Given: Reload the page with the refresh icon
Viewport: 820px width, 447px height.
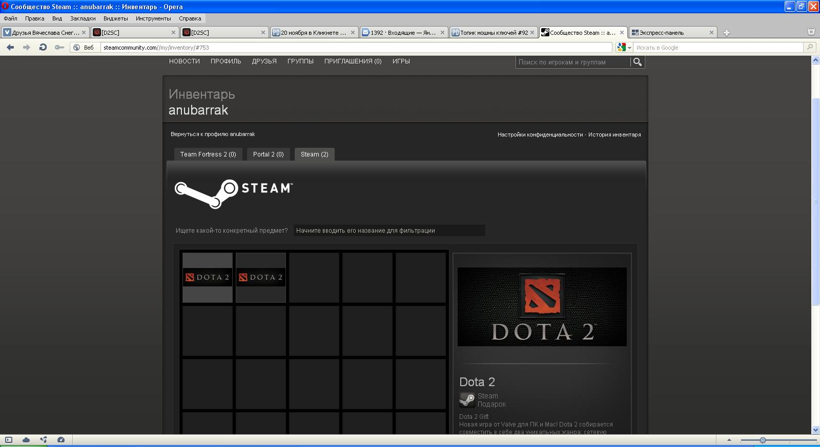Looking at the screenshot, I should pos(43,47).
